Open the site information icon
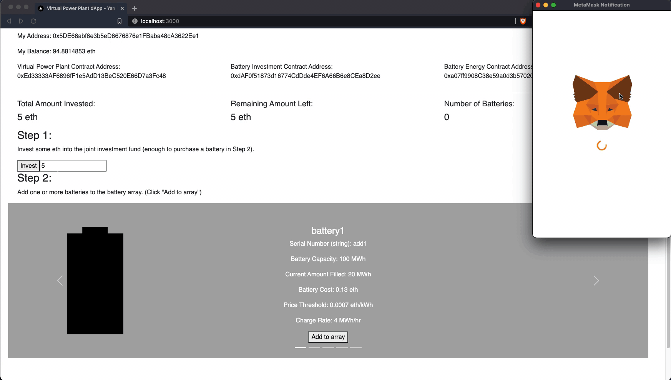 pos(135,21)
